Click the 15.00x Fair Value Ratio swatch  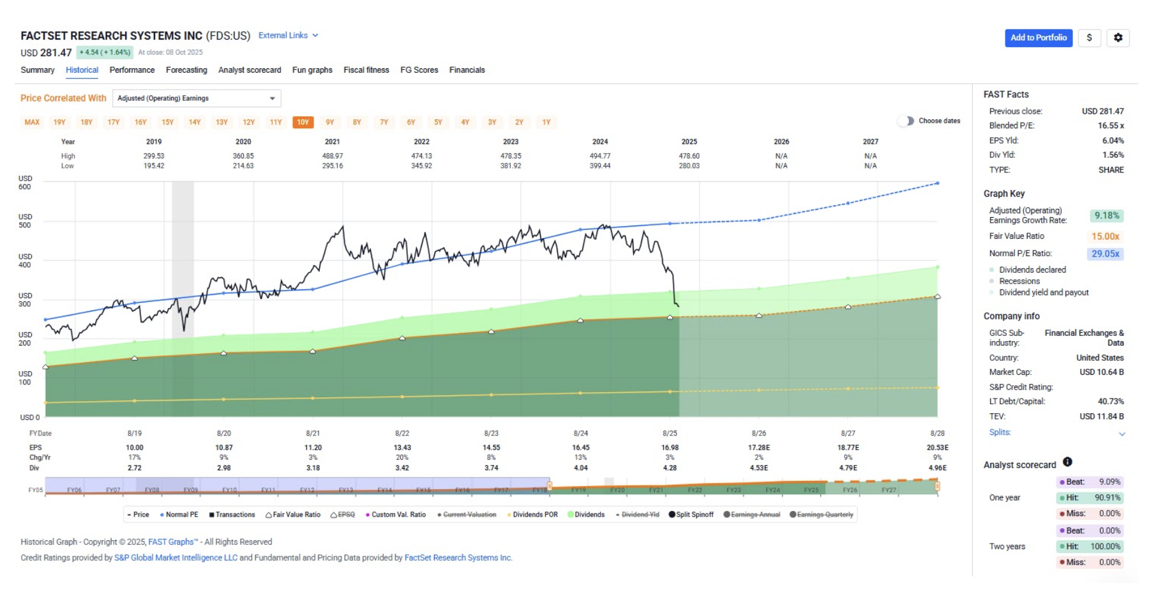[1106, 236]
